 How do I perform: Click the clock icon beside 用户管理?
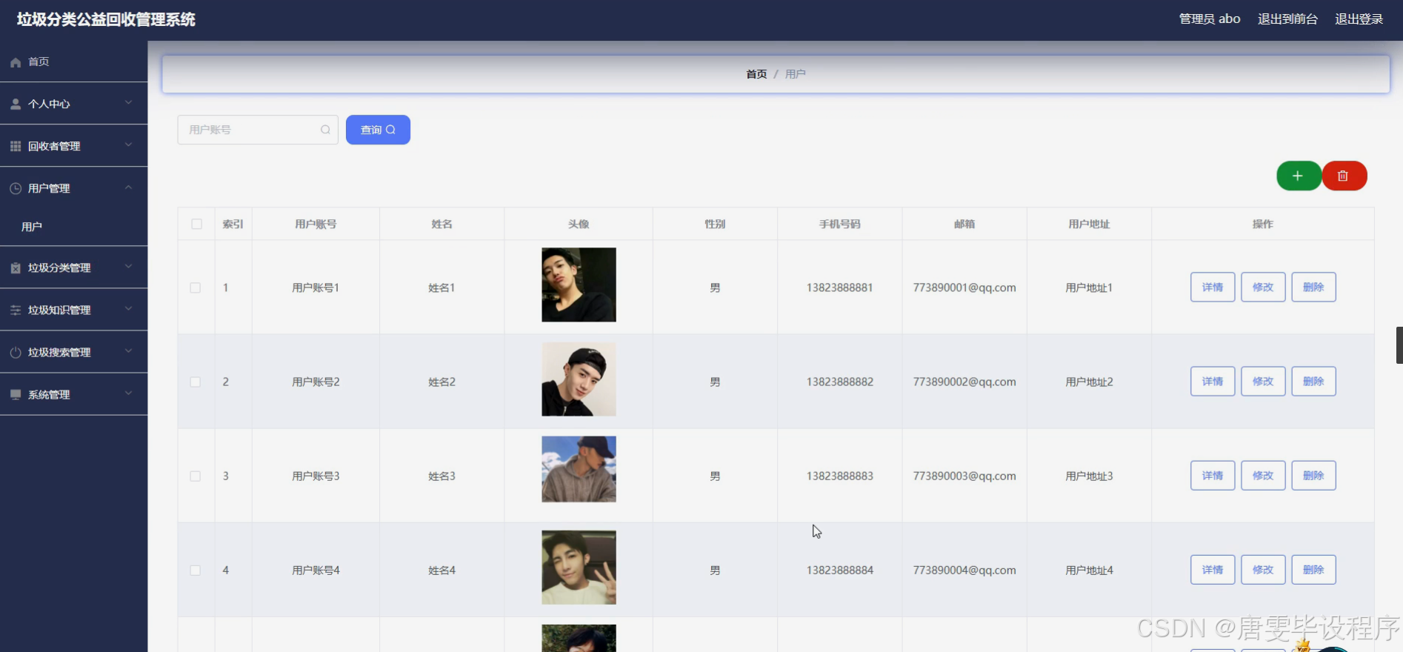(16, 189)
